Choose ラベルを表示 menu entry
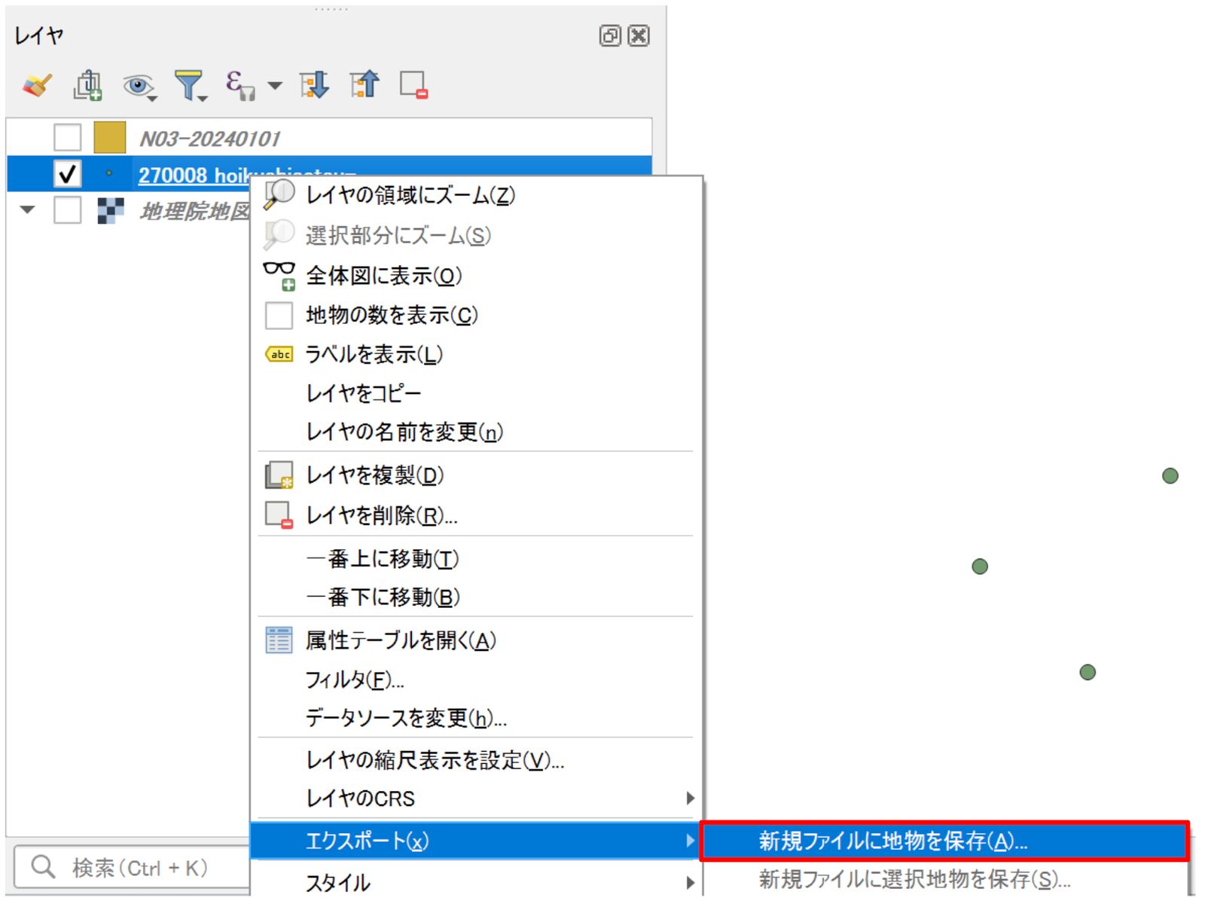Image resolution: width=1205 pixels, height=904 pixels. pyautogui.click(x=475, y=354)
